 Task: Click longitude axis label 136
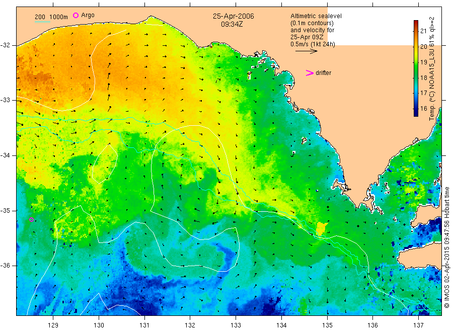(373, 325)
